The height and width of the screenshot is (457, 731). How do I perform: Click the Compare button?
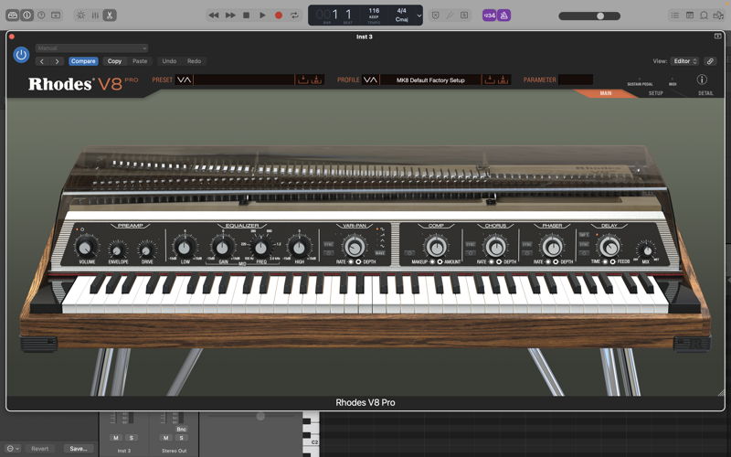(83, 61)
